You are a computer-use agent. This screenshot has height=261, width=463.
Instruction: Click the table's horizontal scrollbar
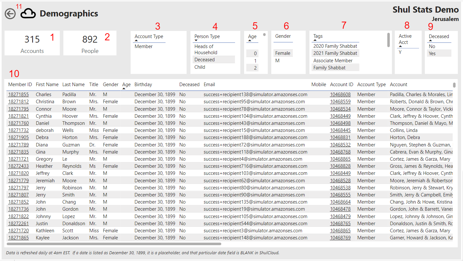[113, 244]
